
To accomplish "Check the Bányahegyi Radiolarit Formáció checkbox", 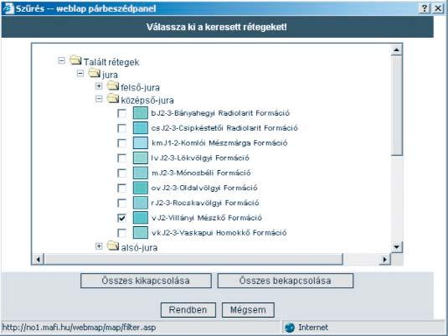I will pyautogui.click(x=121, y=113).
